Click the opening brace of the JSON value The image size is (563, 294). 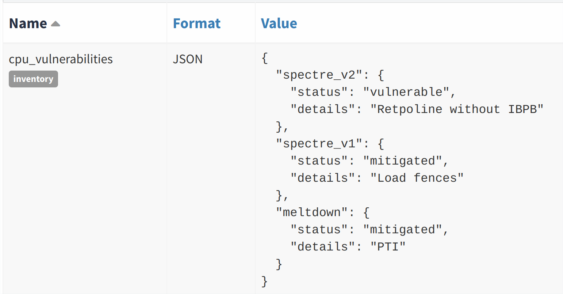click(265, 58)
